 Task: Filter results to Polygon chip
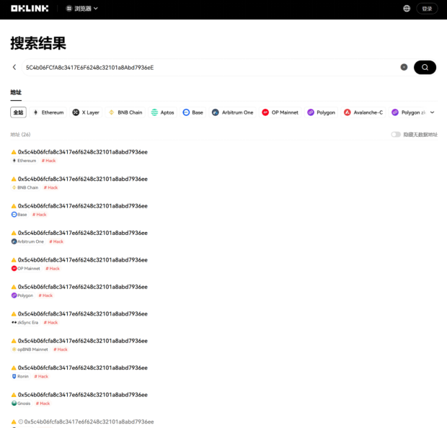click(x=321, y=112)
